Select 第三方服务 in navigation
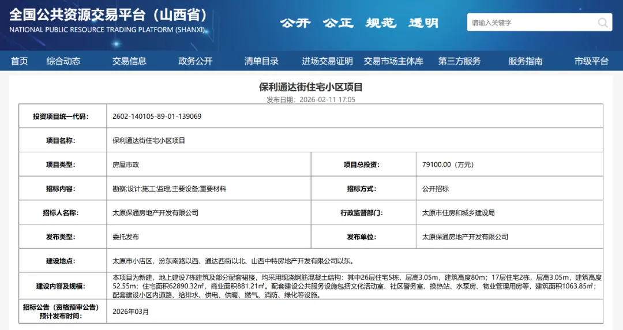623x330 pixels. click(459, 61)
